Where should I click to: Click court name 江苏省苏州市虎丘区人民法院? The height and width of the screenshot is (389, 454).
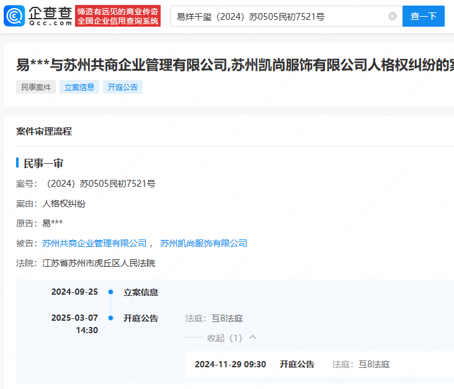tap(99, 263)
